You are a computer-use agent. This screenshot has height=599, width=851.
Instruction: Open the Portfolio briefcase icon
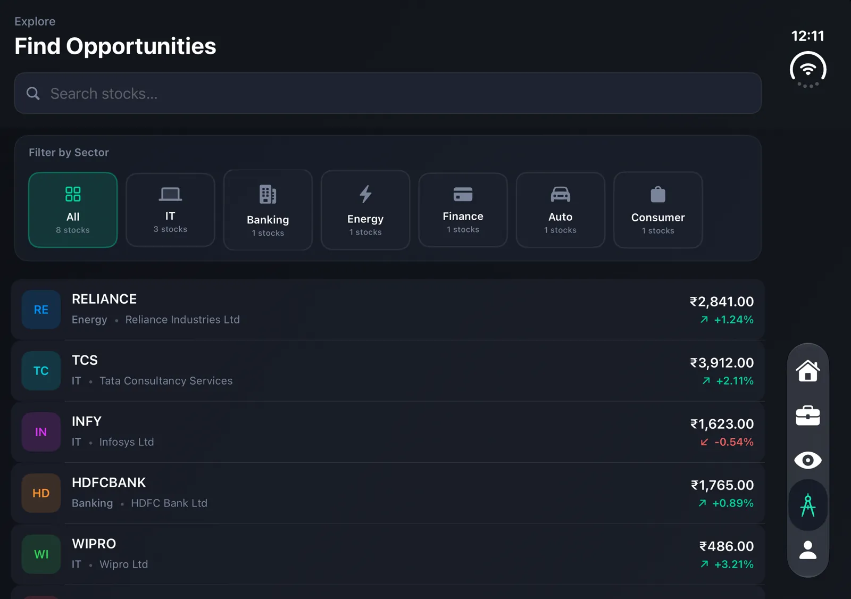807,415
